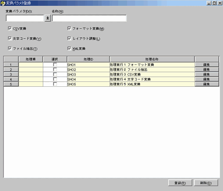Image resolution: width=223 pixels, height=191 pixels.
Task: Disable the レイアウト調整(L) checkbox
Action: click(x=69, y=38)
